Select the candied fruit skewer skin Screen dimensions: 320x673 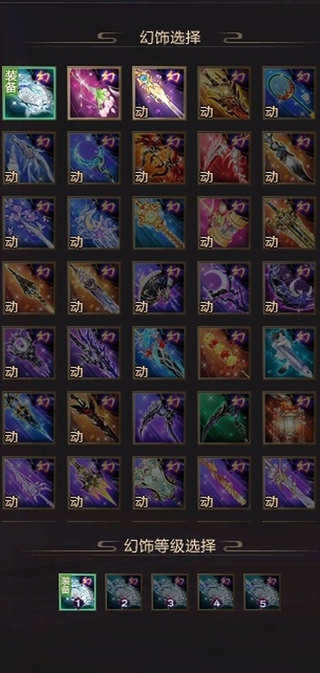tap(224, 353)
